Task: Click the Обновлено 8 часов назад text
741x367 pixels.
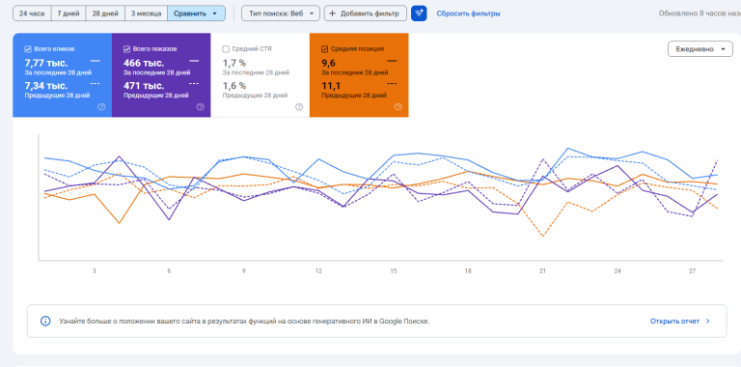Action: click(700, 14)
